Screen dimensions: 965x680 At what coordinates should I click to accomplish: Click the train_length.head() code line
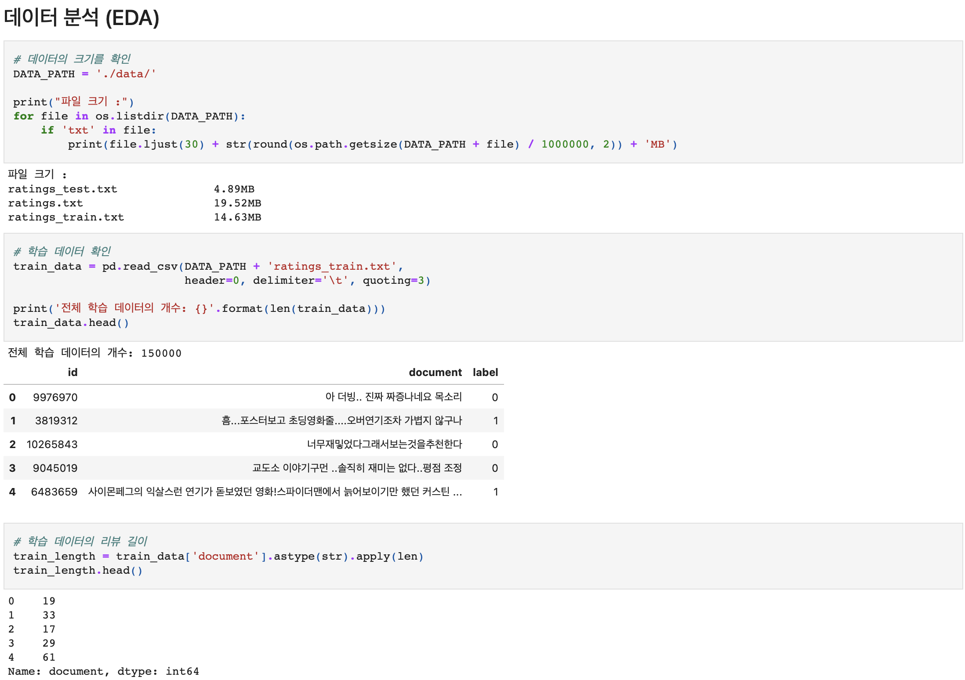coord(77,571)
